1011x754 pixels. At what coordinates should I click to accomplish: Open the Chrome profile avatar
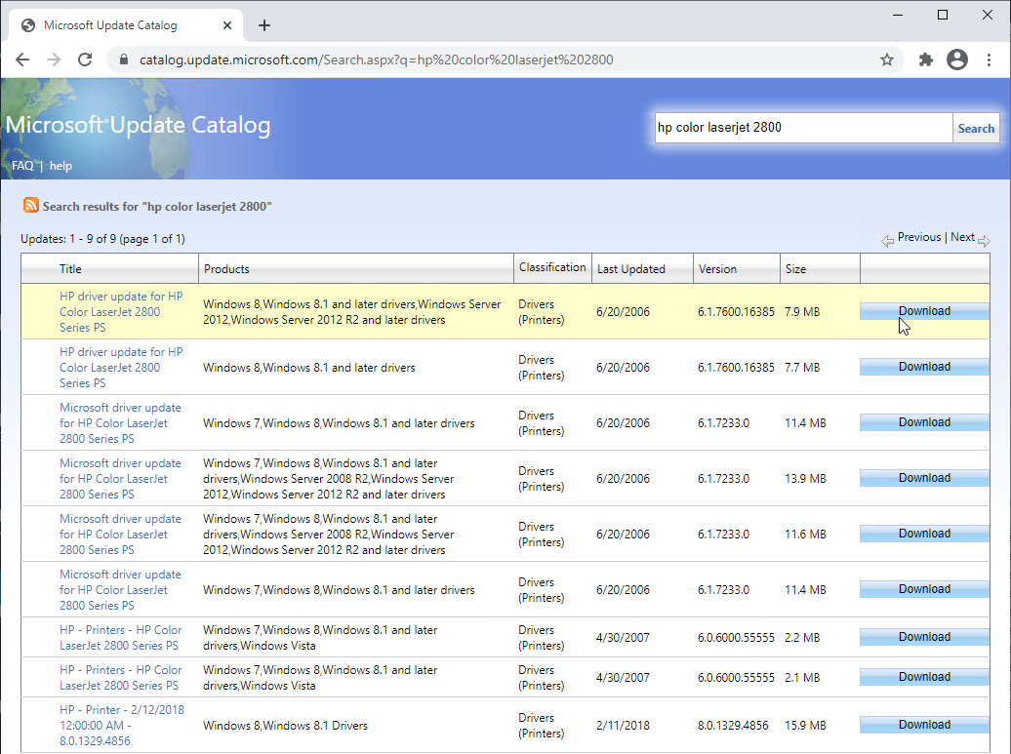point(956,60)
